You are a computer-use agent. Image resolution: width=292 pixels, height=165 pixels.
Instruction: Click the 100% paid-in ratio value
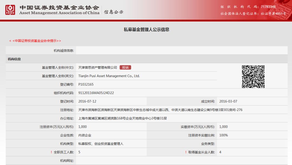[224, 135]
